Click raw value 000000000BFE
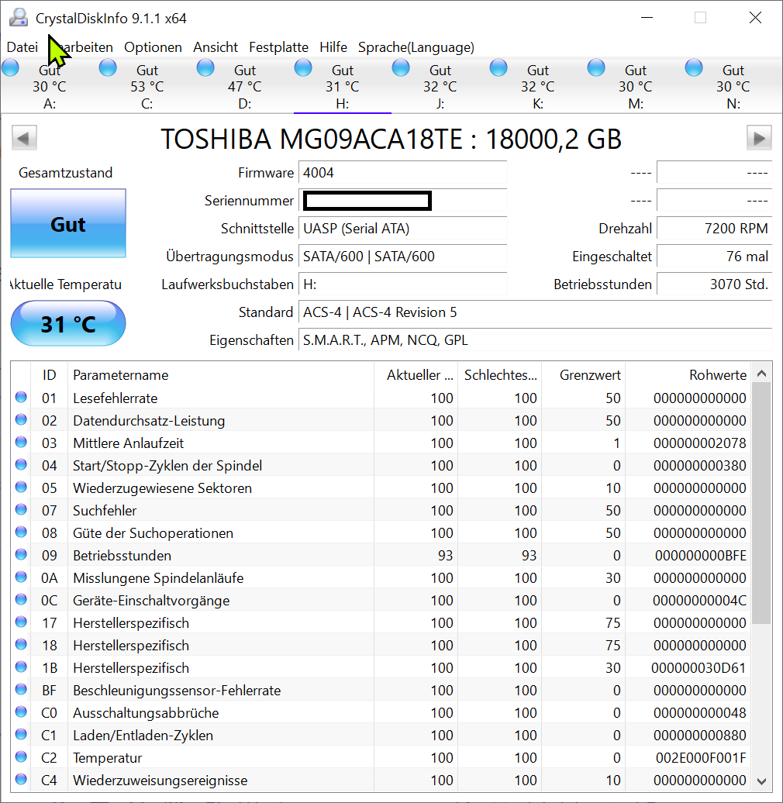 (x=701, y=556)
